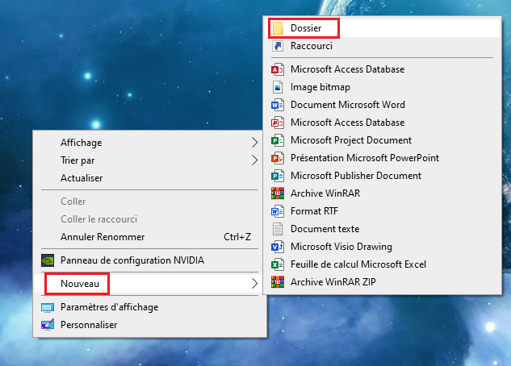The image size is (511, 366).
Task: Click the Image bitmap file icon
Action: (x=278, y=87)
